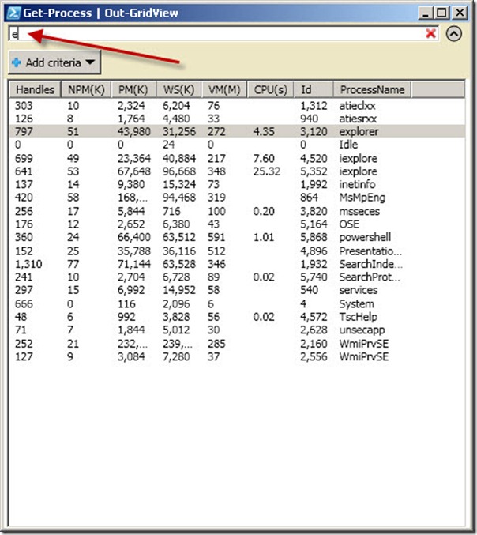Image resolution: width=477 pixels, height=535 pixels.
Task: Select the OSE process row
Action: (237, 224)
